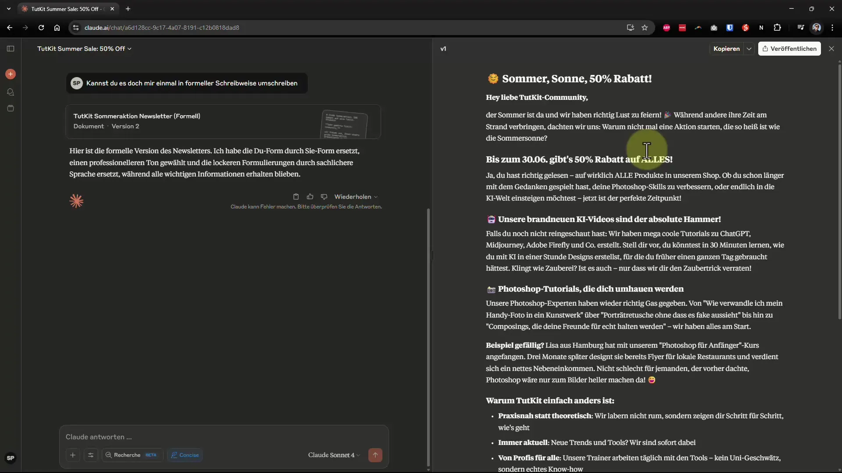This screenshot has width=842, height=473.
Task: Open the Wiederholen dropdown
Action: 356,197
